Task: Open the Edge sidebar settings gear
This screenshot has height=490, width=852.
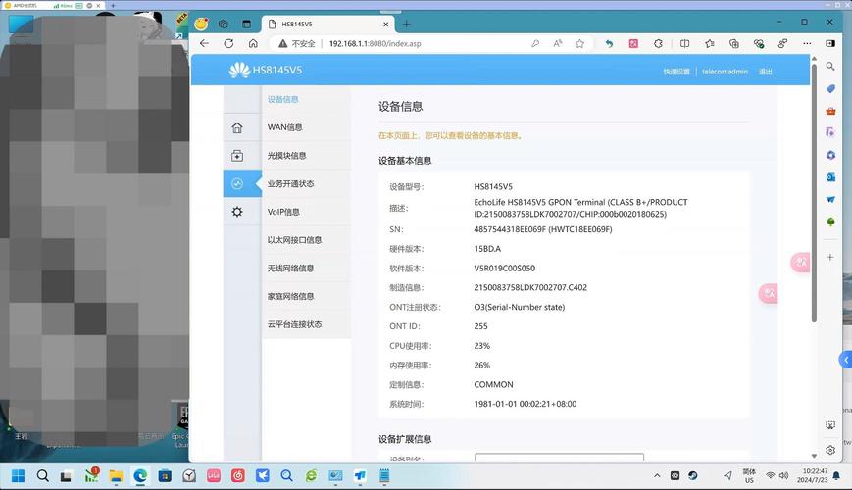Action: click(830, 450)
